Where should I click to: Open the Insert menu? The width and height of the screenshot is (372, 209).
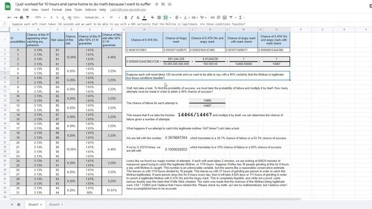(x=45, y=10)
